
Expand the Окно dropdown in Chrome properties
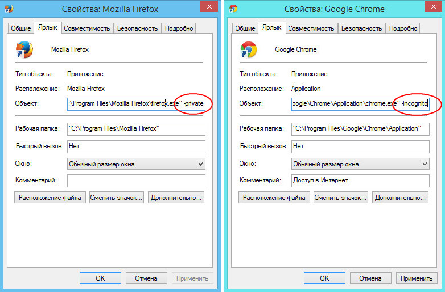tap(360, 164)
